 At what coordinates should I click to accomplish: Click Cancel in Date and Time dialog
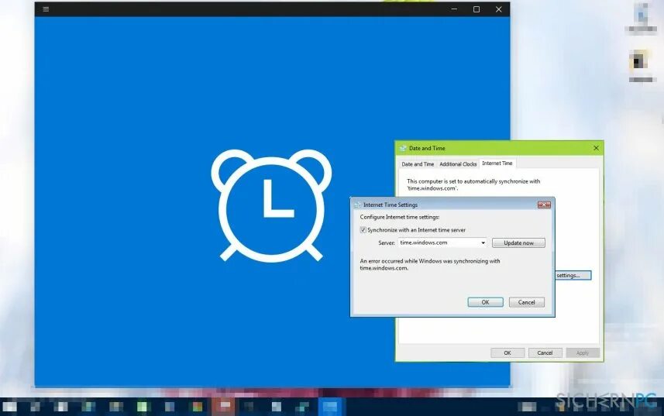[545, 353]
